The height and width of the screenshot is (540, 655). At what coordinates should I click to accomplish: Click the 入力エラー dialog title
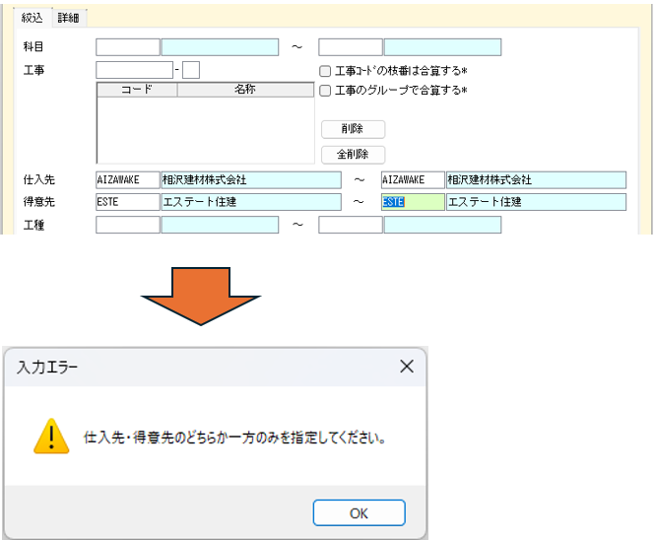(x=47, y=368)
